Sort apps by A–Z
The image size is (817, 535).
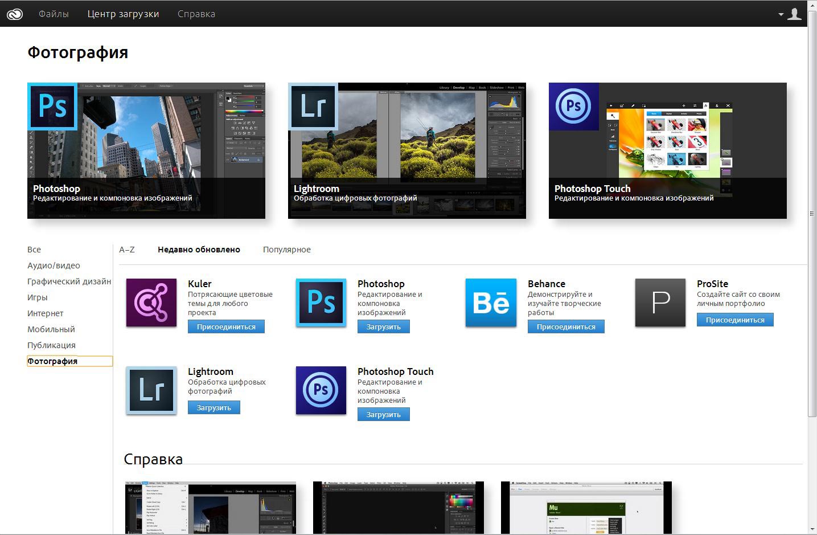point(127,250)
